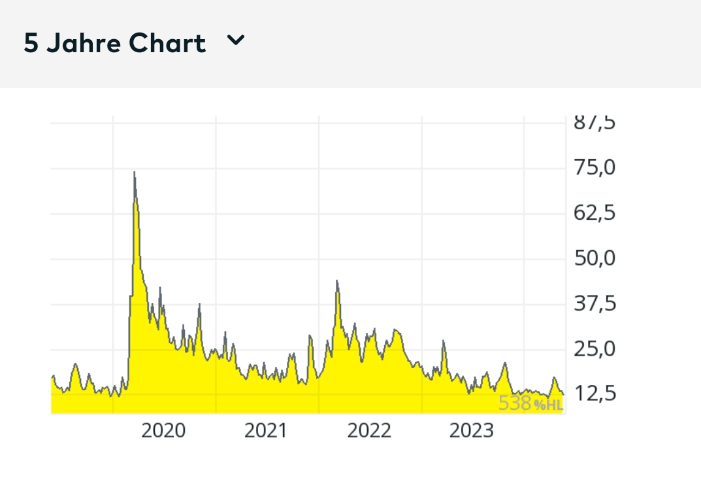Click the 12,5 price axis label
This screenshot has width=701, height=479.
pos(595,394)
